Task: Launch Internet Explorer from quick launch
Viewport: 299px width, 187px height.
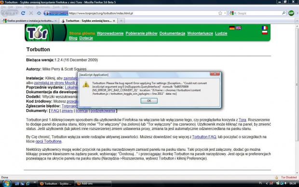Action: point(28,184)
